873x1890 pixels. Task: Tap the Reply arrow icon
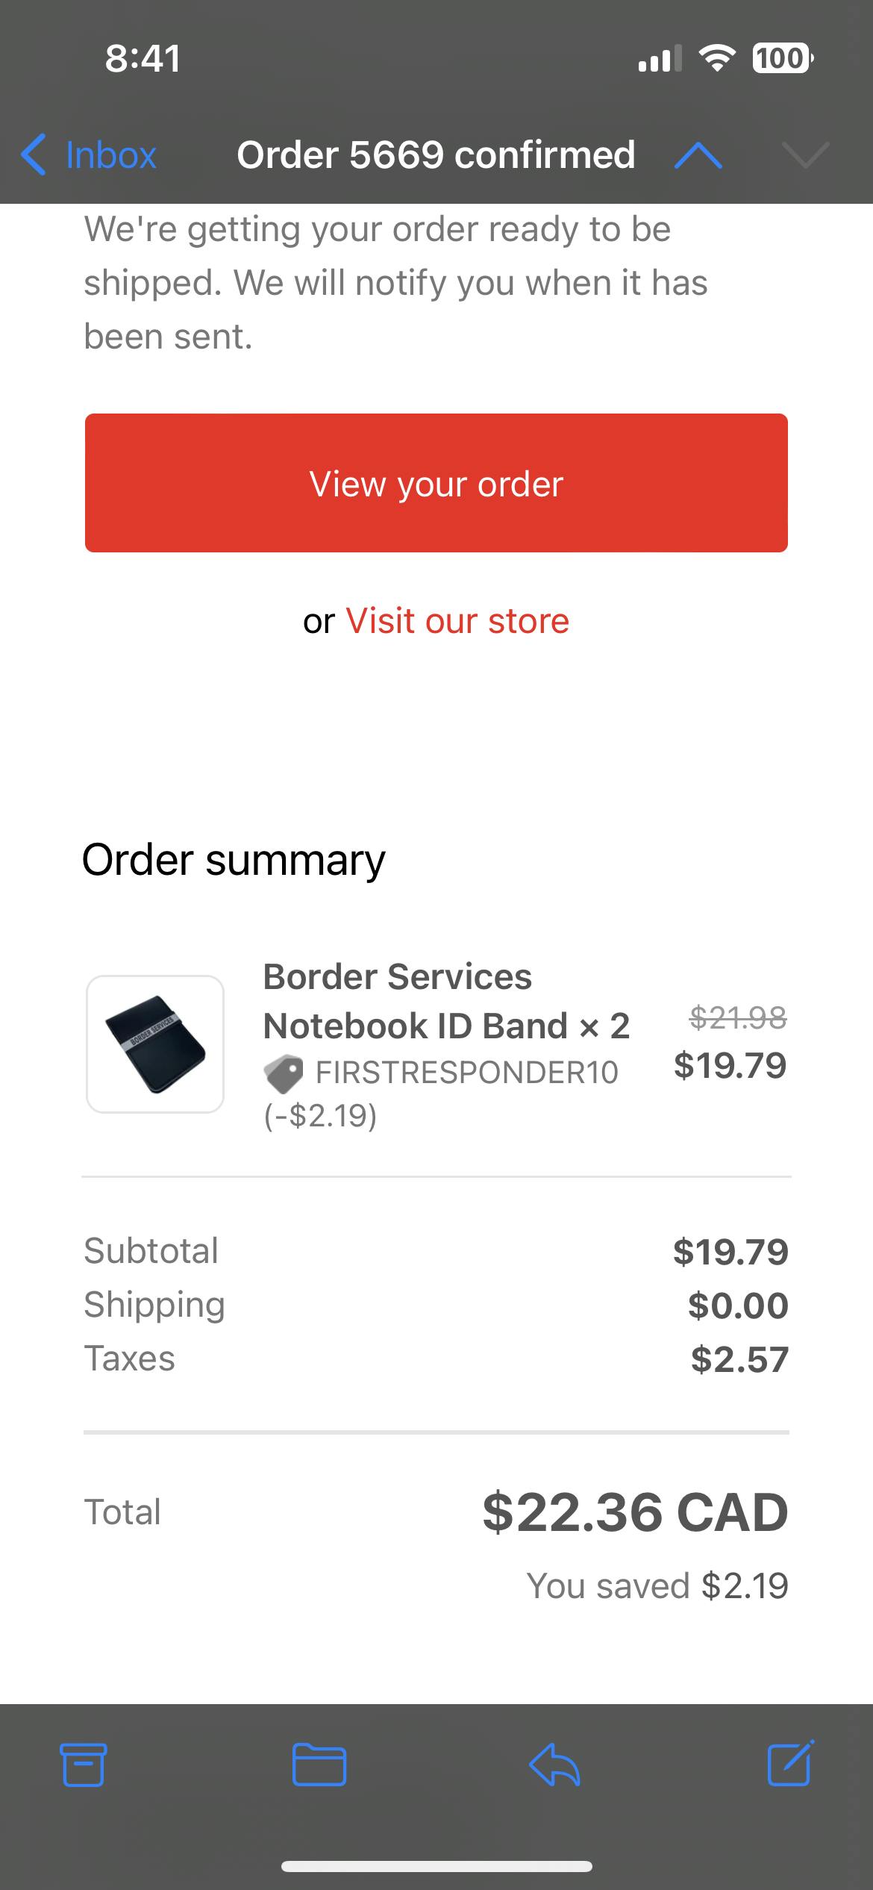pyautogui.click(x=554, y=1764)
